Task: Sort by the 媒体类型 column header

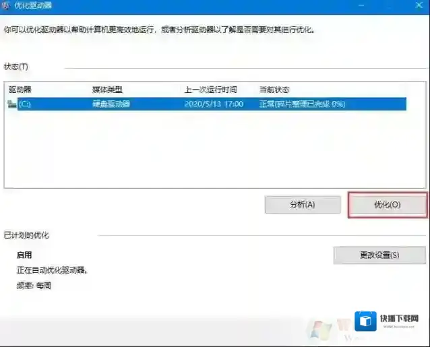Action: (107, 90)
